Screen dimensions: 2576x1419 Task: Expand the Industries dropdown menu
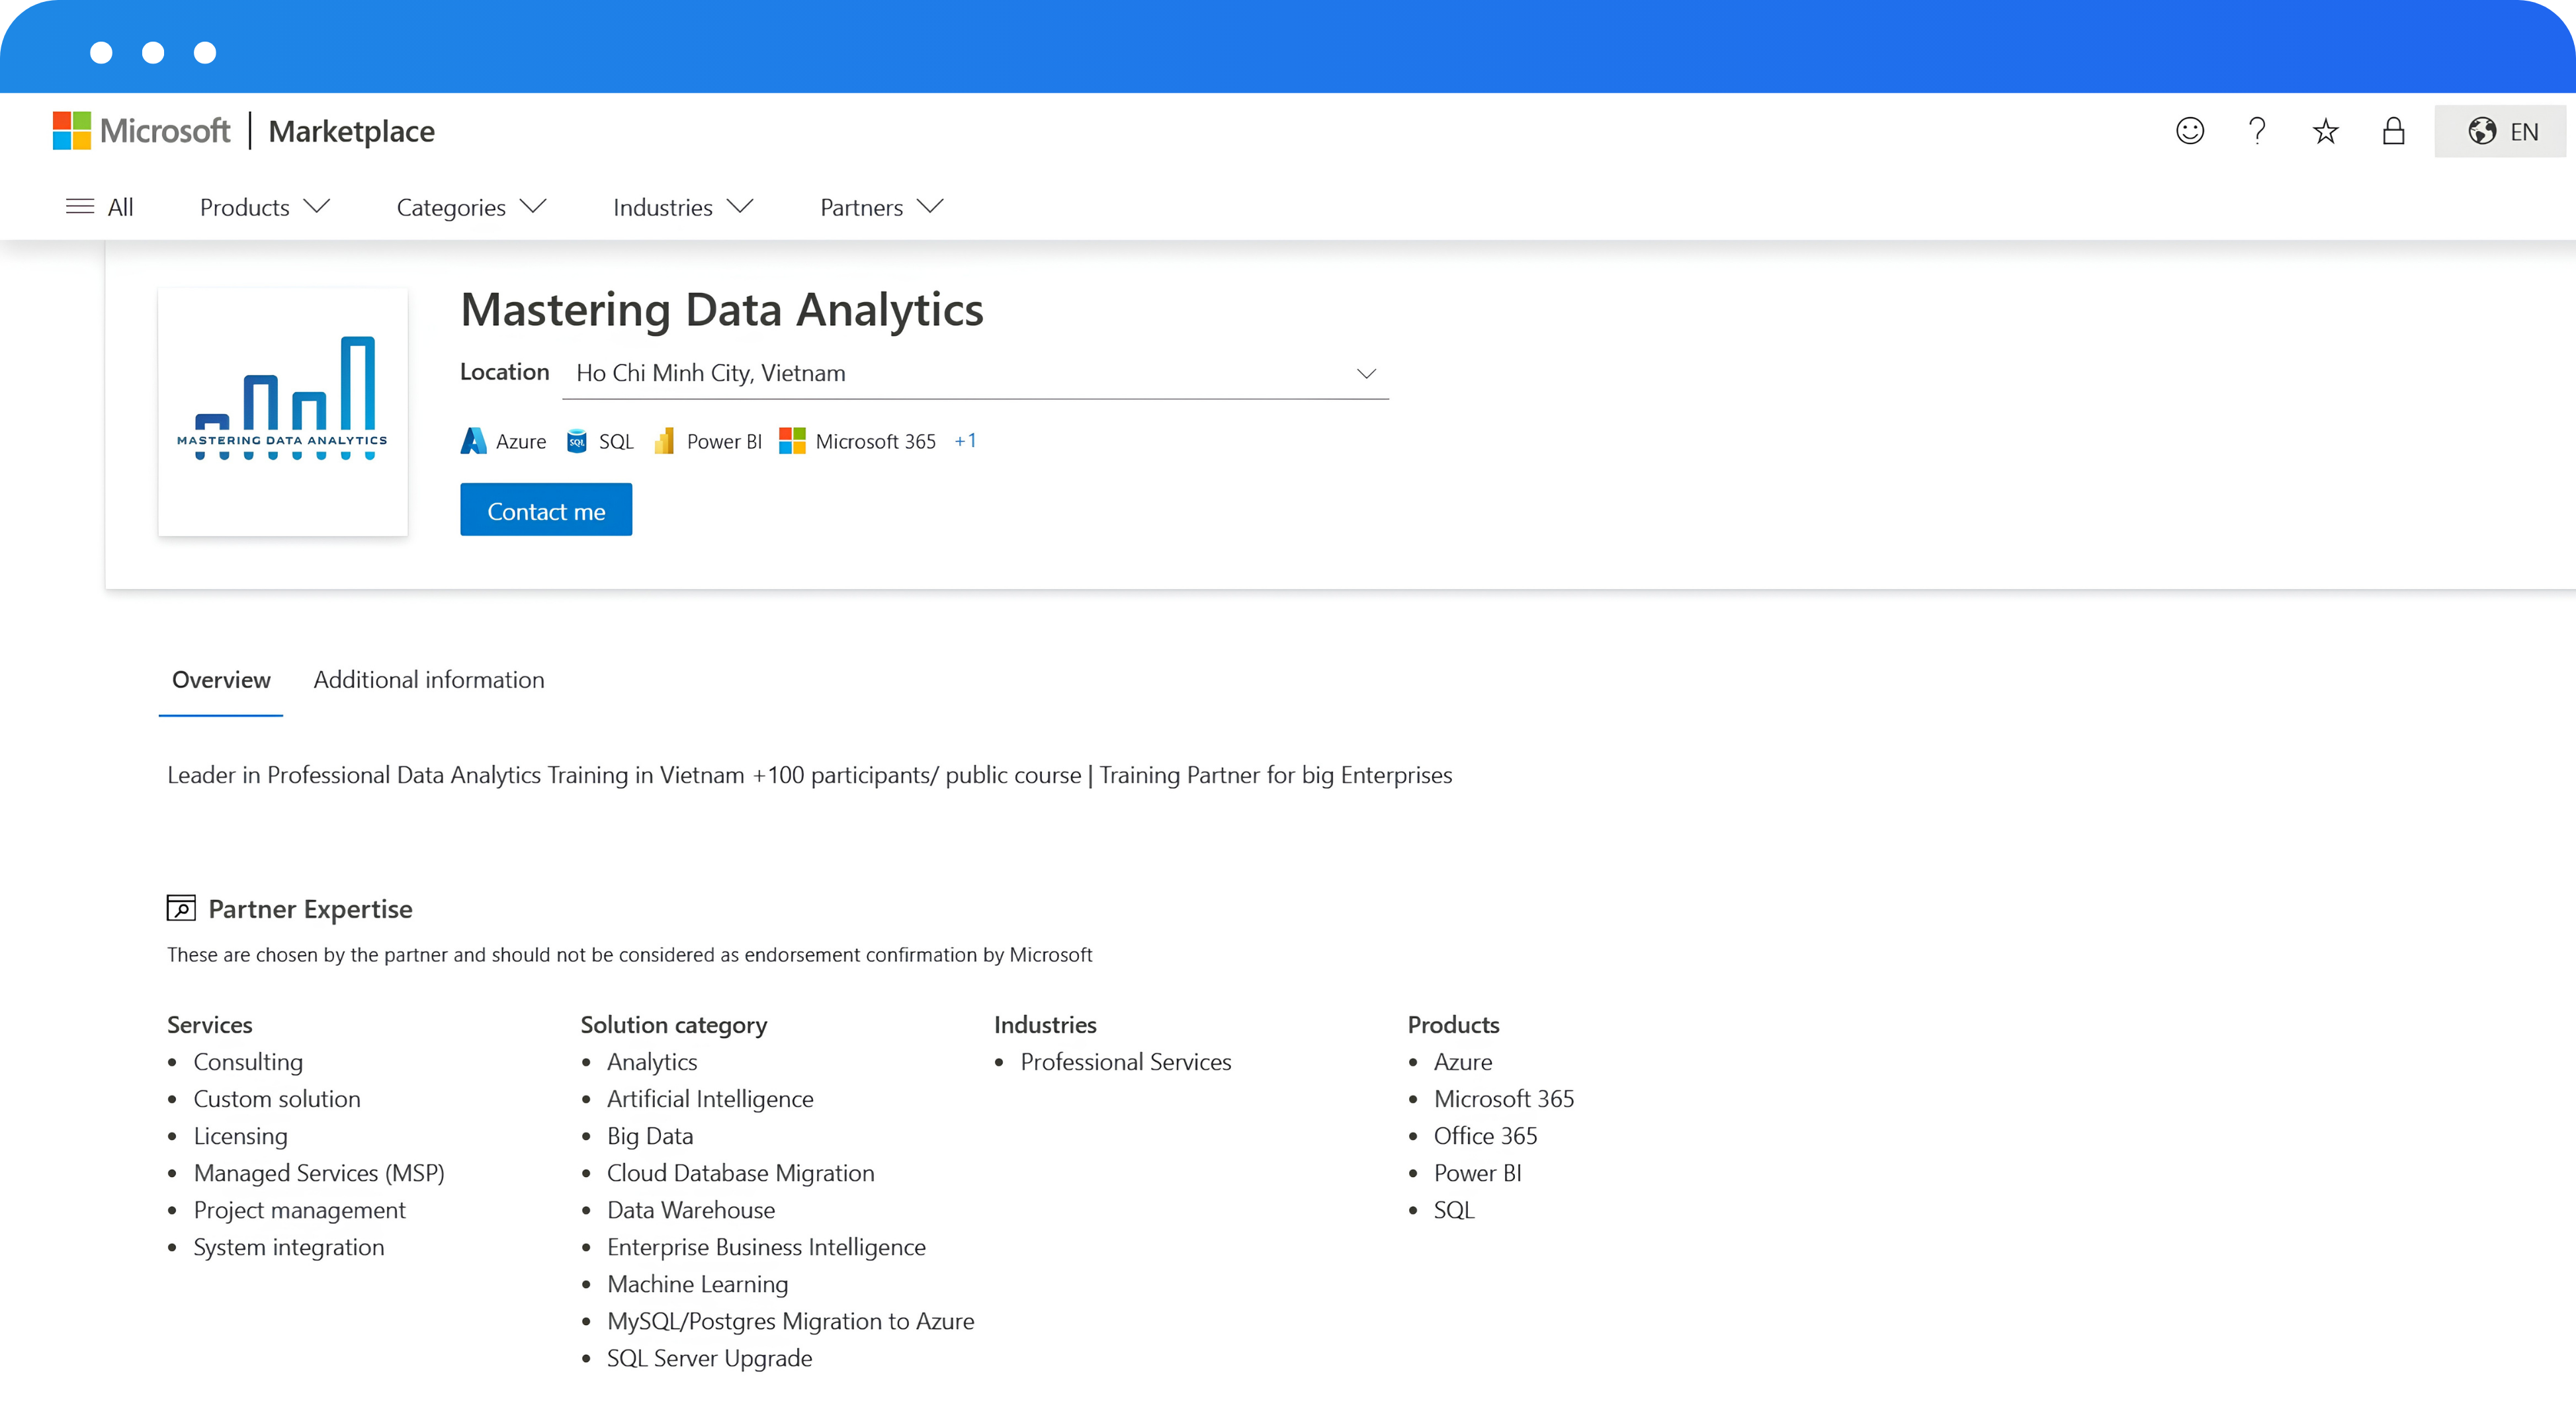[683, 207]
